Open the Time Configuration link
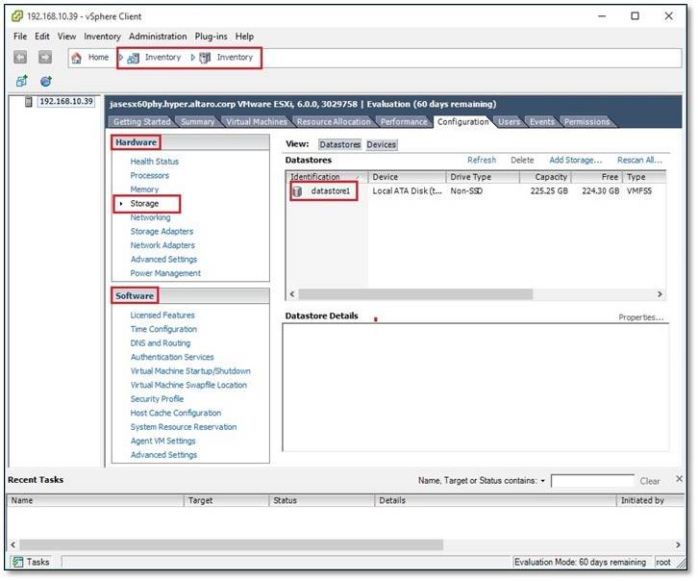Viewport: 698px width, 581px height. (163, 329)
